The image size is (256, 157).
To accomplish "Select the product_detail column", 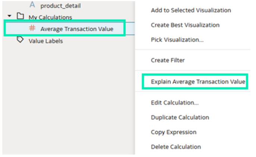I will click(60, 6).
